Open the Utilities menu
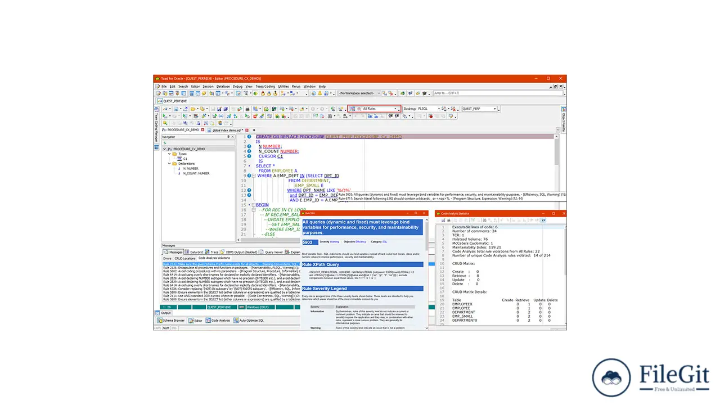Screen dimensions: 720x405 (283, 87)
